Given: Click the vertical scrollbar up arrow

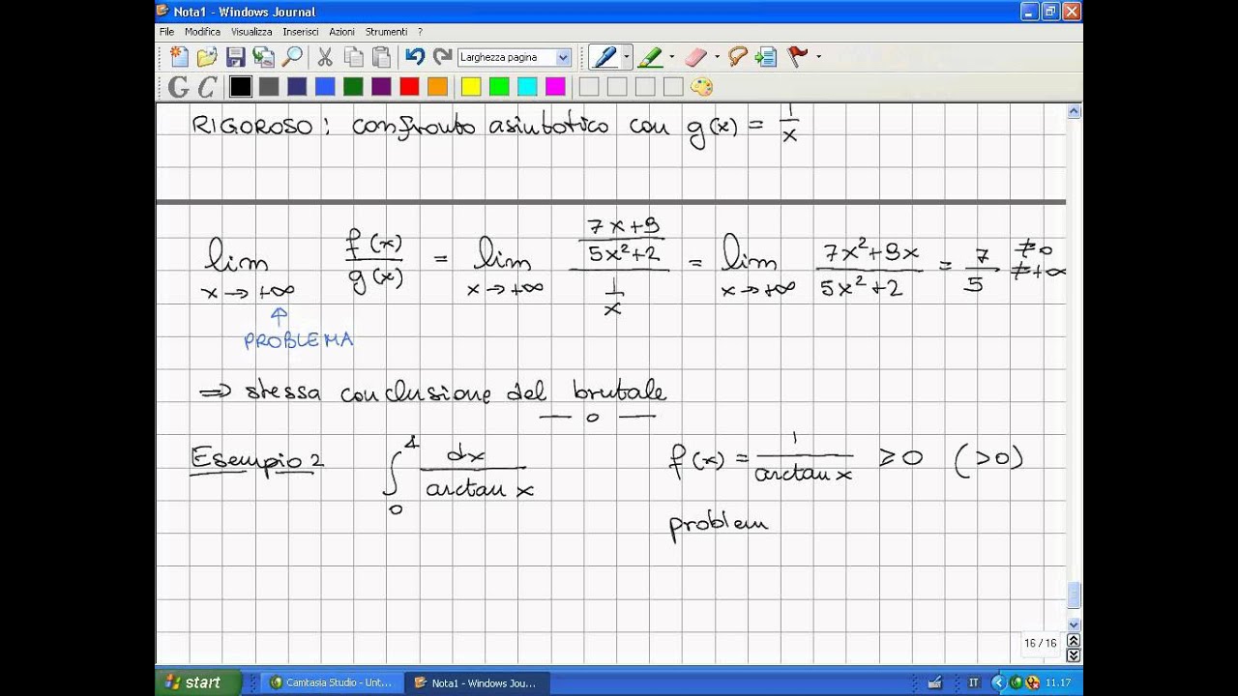Looking at the screenshot, I should [1074, 112].
